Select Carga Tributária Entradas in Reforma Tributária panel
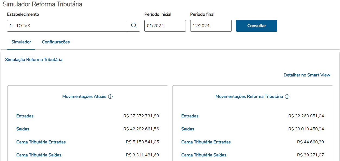Screen dimensions: 340x161 coord(206,142)
